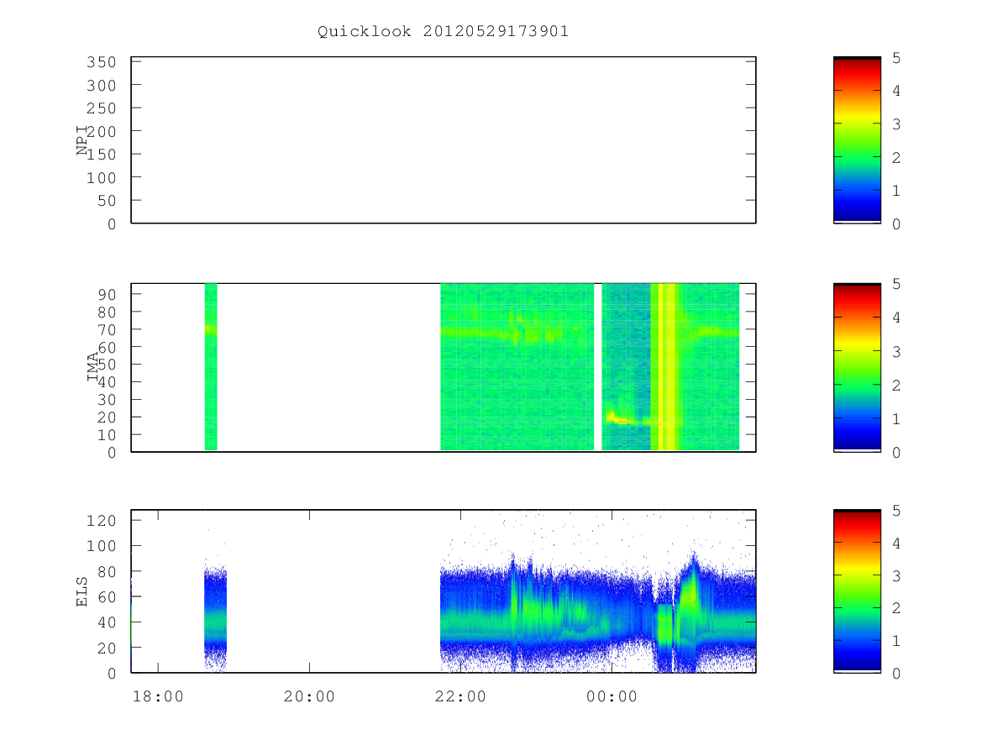
Task: Click the narrow ELS data strip after 18:00
Action: coord(215,620)
